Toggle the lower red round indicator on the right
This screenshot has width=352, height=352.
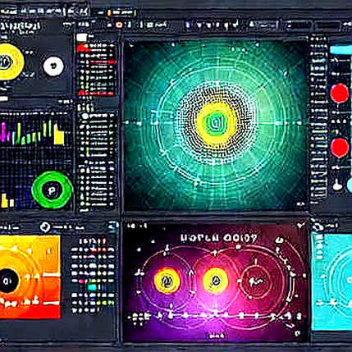coord(340,147)
